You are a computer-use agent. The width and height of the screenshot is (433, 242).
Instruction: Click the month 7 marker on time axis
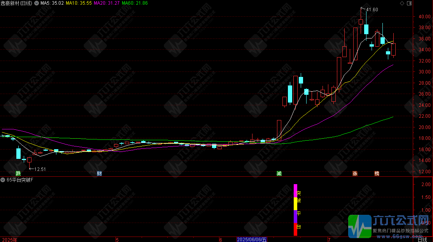329,240
